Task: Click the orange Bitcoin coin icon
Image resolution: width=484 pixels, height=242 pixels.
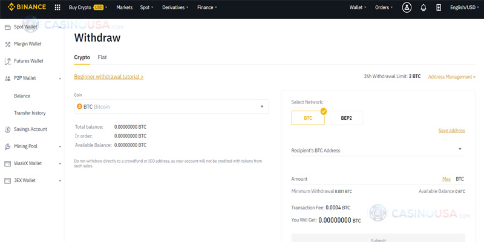Action: [79, 106]
